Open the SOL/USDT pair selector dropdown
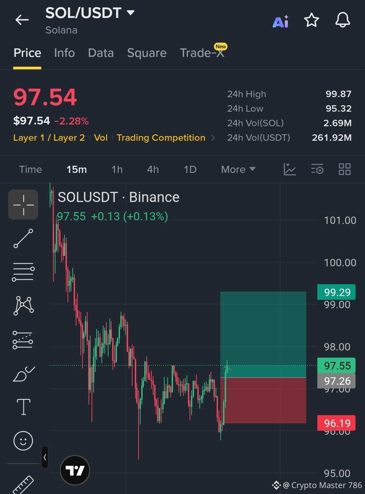This screenshot has height=494, width=365. 90,13
